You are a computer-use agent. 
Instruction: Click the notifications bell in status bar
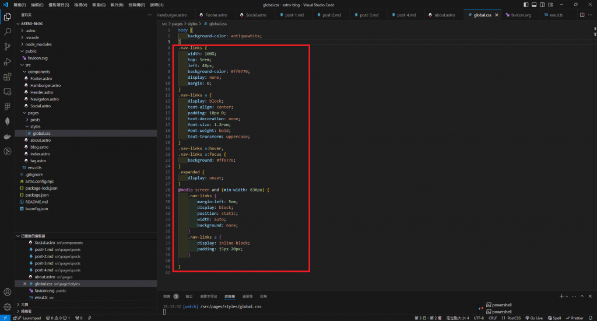pyautogui.click(x=591, y=318)
